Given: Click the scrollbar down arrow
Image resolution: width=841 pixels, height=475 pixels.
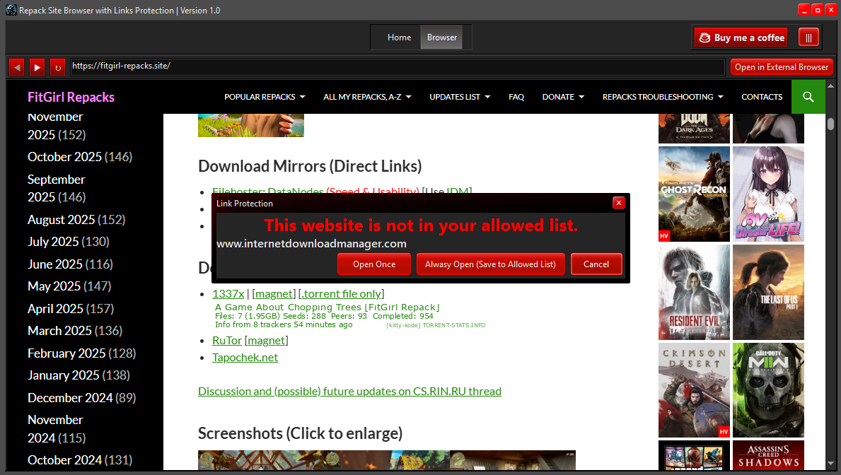Looking at the screenshot, I should (831, 464).
